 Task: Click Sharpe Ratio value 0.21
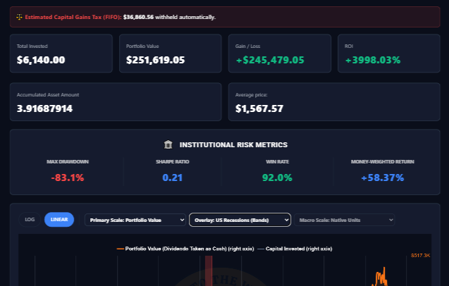tap(173, 178)
